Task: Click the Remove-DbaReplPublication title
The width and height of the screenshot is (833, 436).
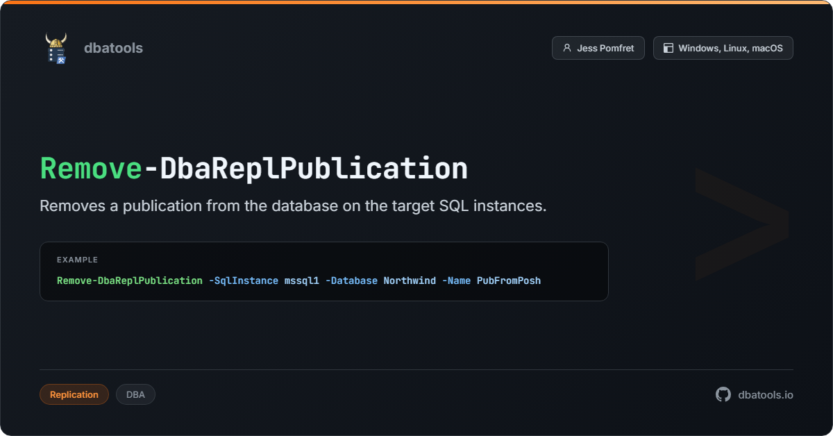Action: pyautogui.click(x=254, y=169)
